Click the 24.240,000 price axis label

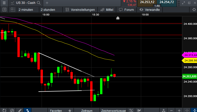point(190,82)
